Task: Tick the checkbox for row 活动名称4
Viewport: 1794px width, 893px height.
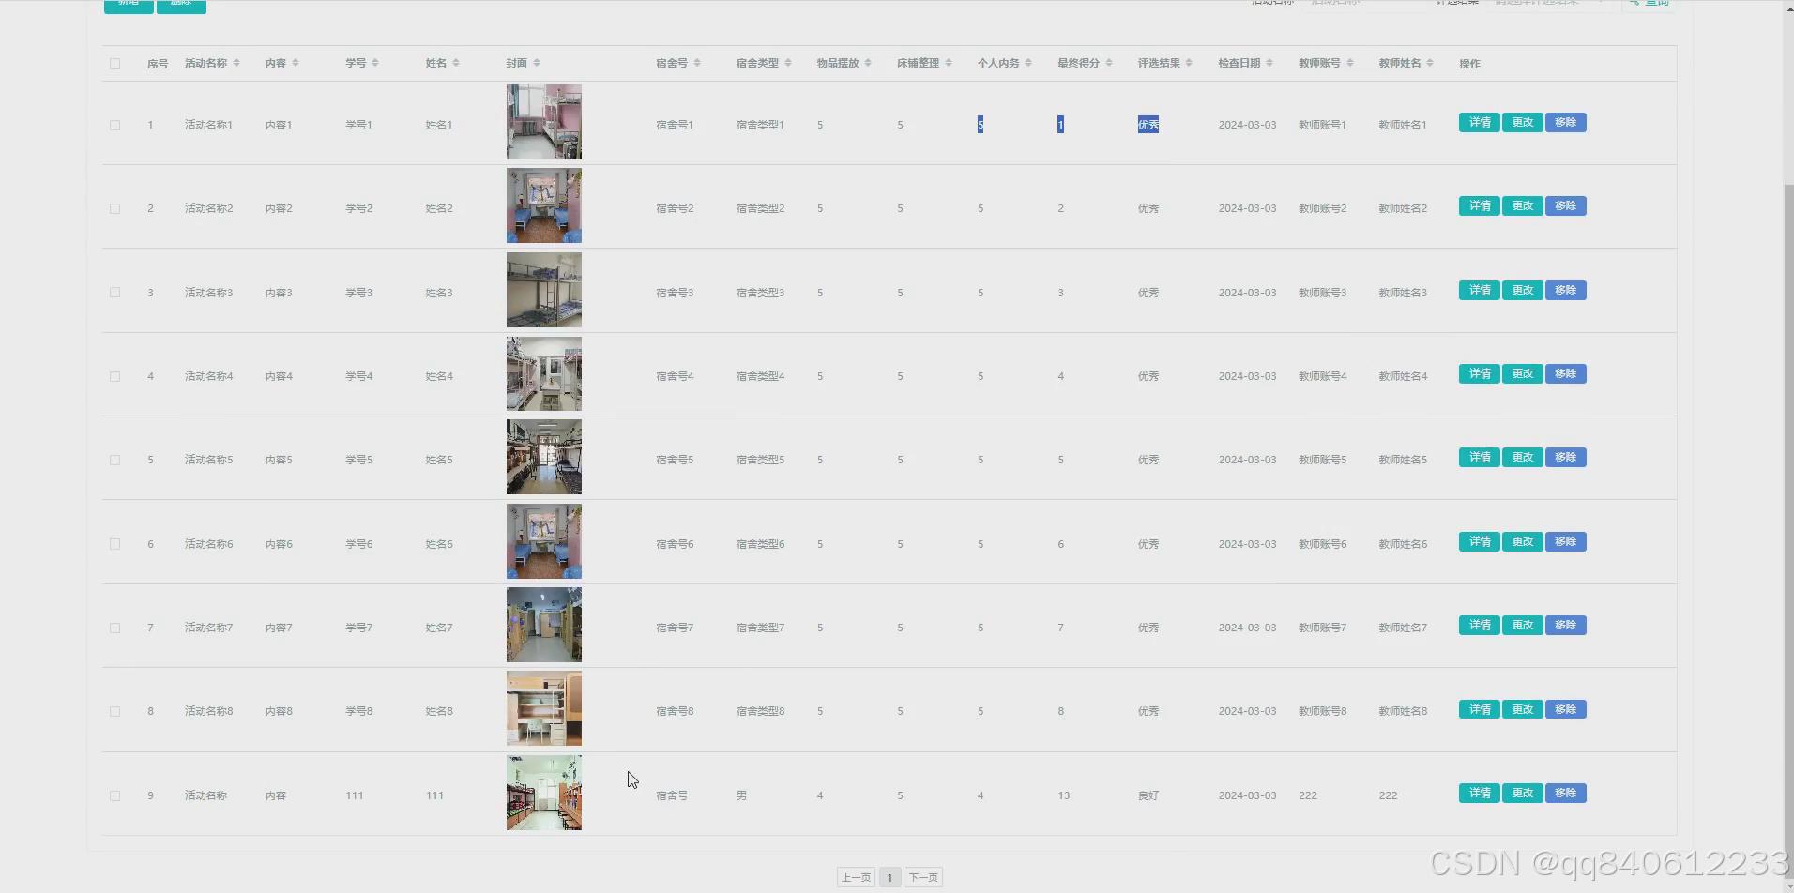Action: tap(114, 376)
